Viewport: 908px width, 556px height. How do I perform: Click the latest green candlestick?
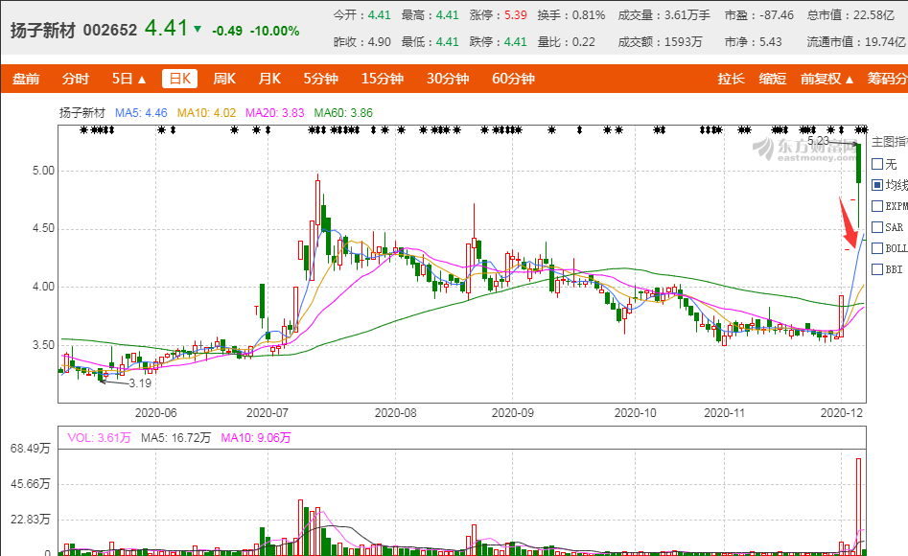(x=859, y=164)
